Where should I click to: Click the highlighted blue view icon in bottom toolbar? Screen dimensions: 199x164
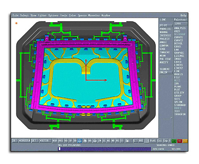pos(80,141)
